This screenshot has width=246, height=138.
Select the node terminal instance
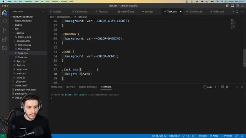208,87
